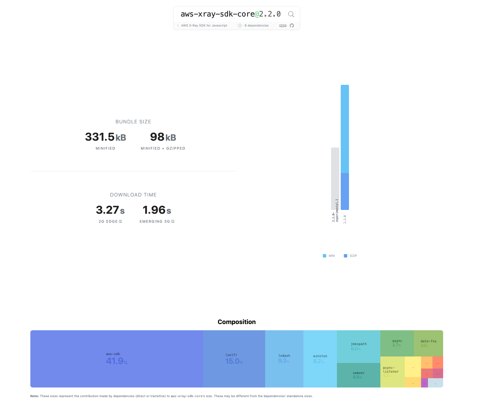Click the info icon next to EMERGING 3G
This screenshot has width=479, height=403.
[x=173, y=221]
